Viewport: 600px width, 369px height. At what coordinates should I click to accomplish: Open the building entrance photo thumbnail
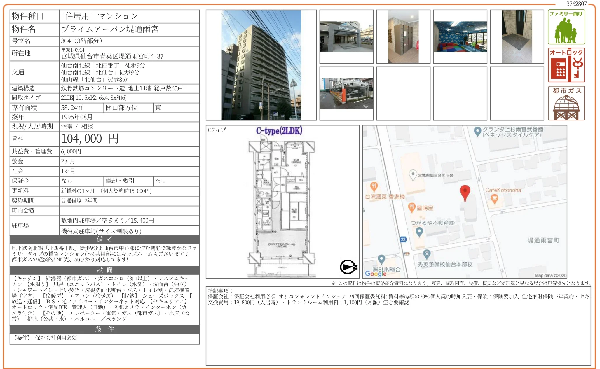tap(346, 36)
